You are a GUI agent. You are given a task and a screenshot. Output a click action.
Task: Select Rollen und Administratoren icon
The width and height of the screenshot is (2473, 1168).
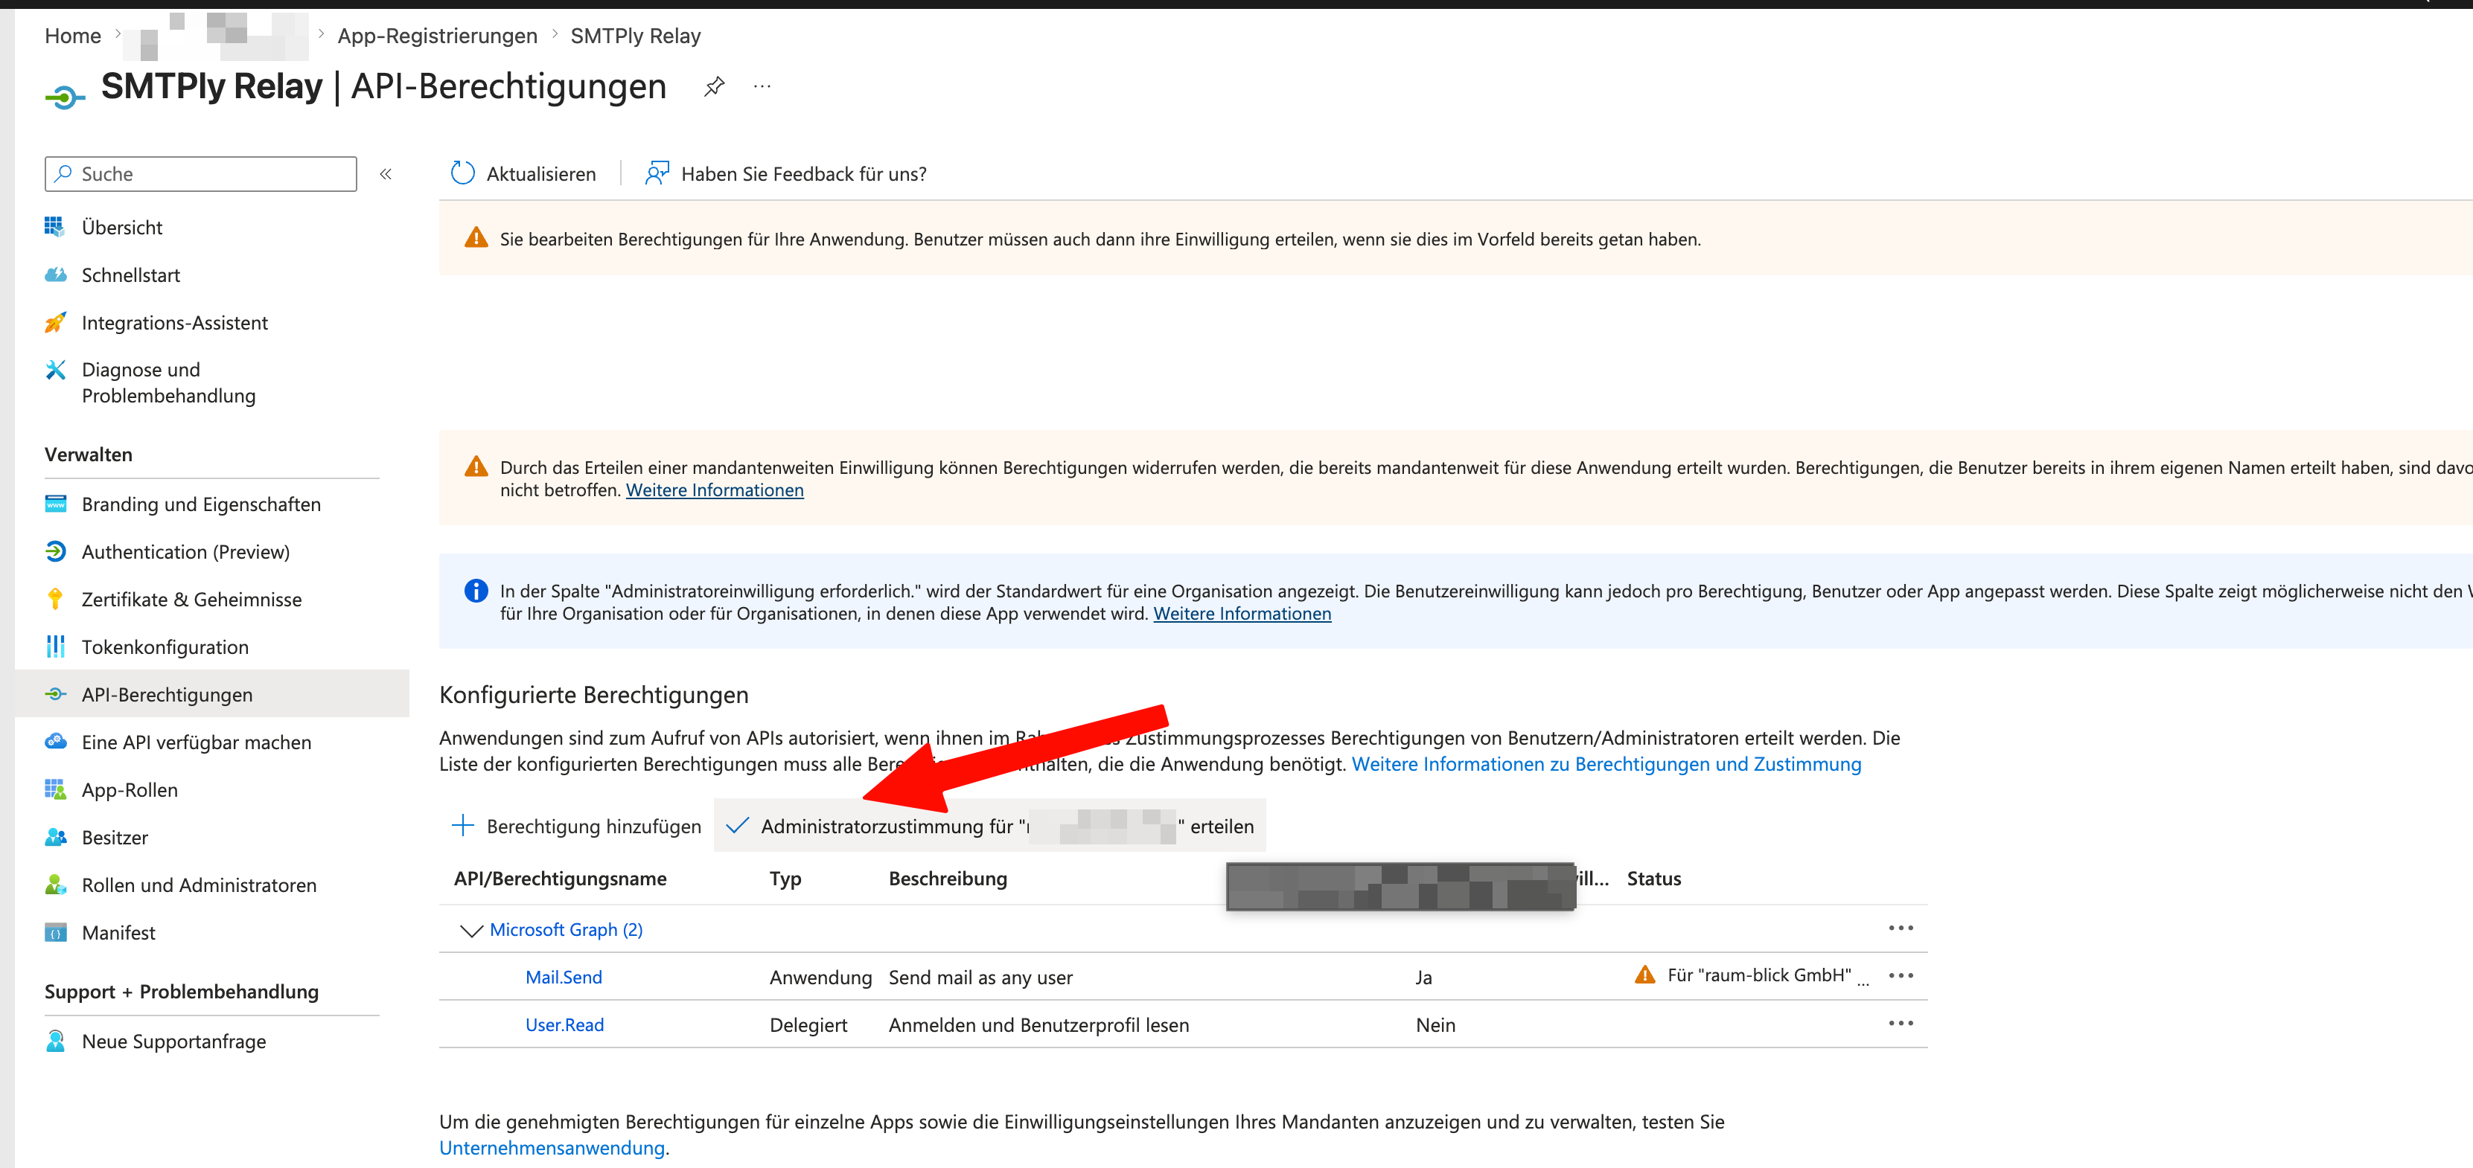pos(56,885)
